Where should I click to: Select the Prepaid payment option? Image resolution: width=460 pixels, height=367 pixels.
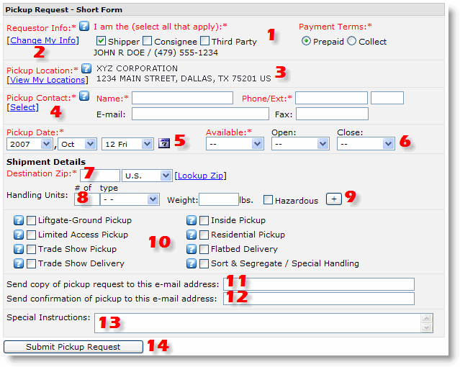(306, 41)
